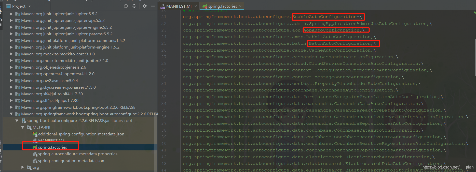
Task: Click CassandraAutoConfiguration text on line 27
Action: 357,57
